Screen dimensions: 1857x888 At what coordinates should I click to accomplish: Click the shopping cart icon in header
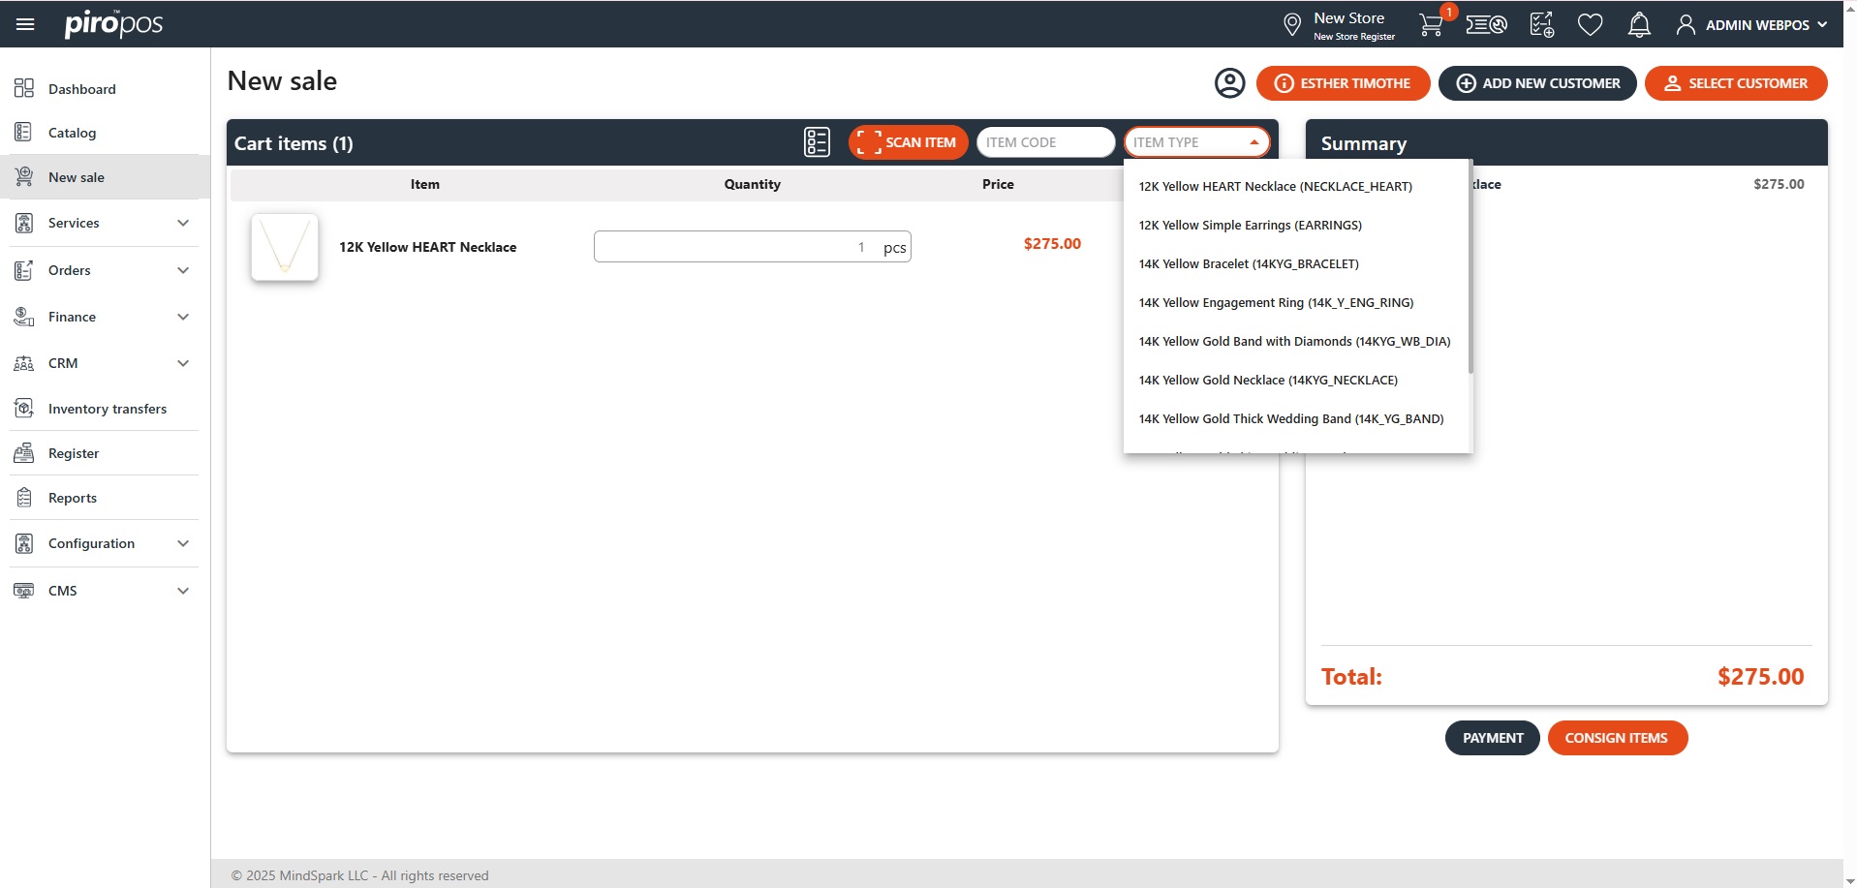tap(1431, 25)
